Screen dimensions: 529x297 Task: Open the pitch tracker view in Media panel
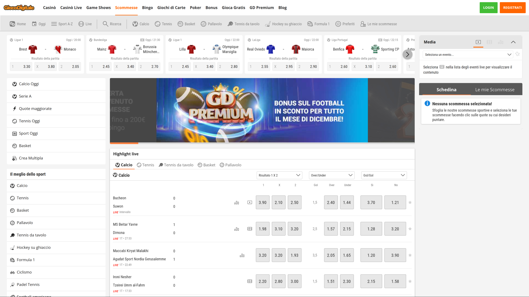[489, 42]
